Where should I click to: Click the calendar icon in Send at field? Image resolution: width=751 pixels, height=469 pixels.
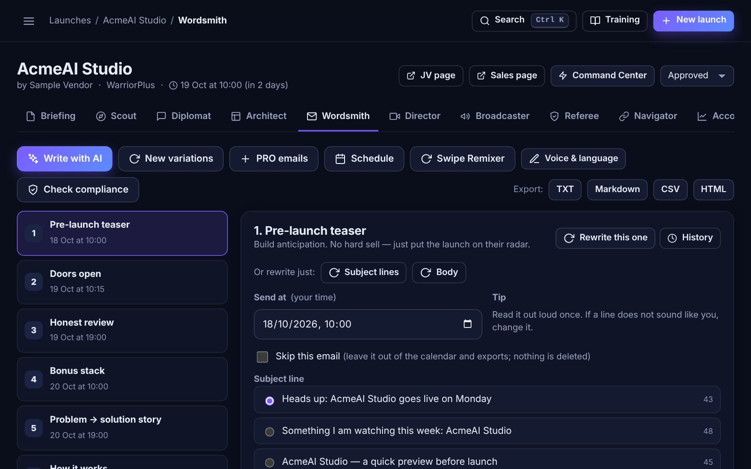click(467, 324)
